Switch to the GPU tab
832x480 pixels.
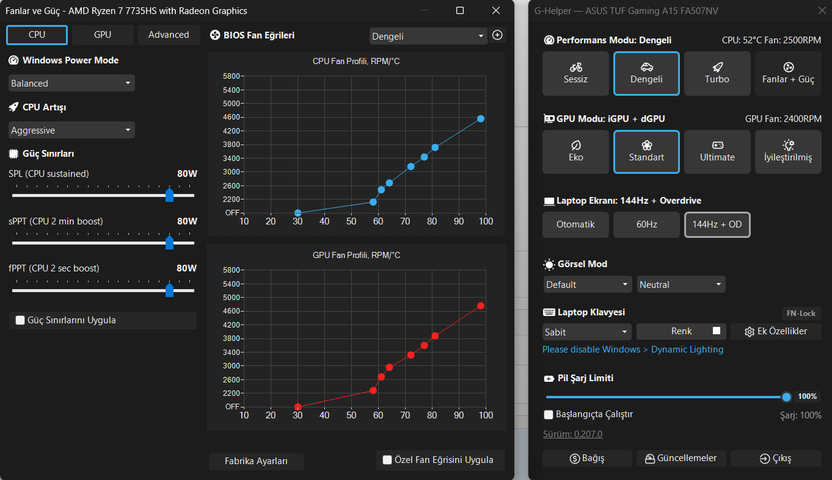[103, 35]
